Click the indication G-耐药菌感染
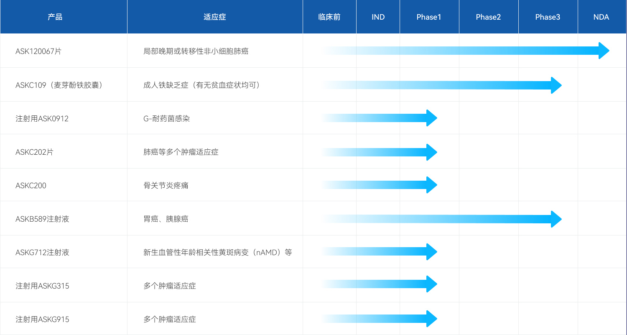This screenshot has width=627, height=335. [x=166, y=119]
